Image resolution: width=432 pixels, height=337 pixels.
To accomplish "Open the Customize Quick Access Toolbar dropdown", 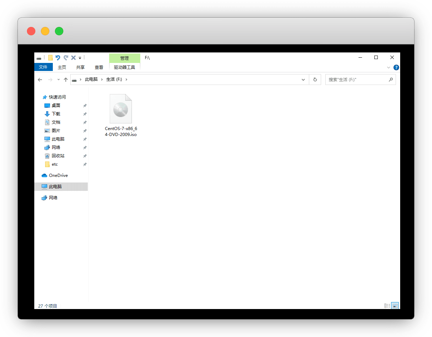I will click(x=80, y=58).
